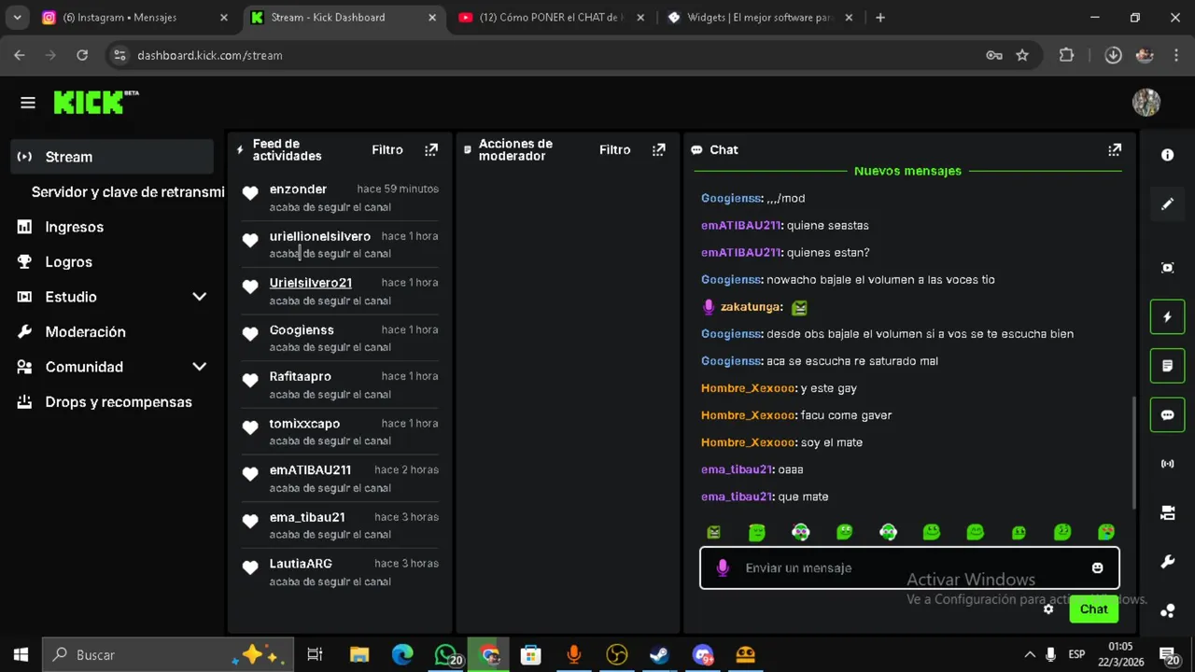
Task: Click the Nuevos mensajes indicator
Action: click(x=907, y=171)
